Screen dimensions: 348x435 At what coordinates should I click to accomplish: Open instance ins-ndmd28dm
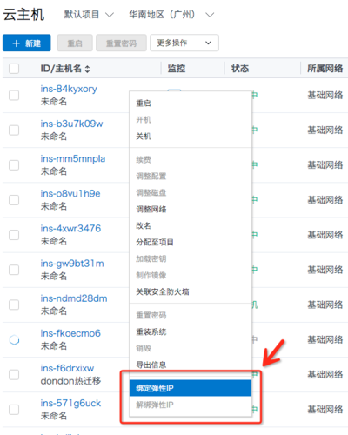74,298
